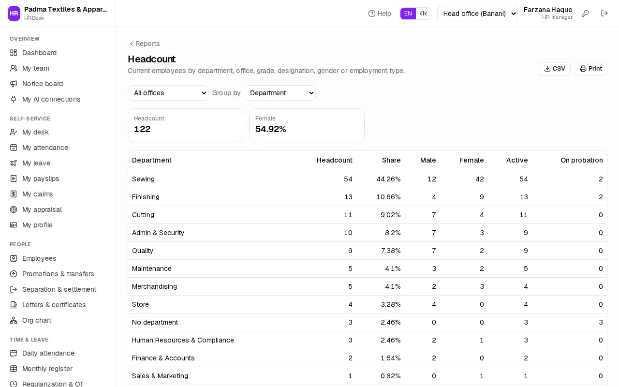The height and width of the screenshot is (387, 619).
Task: Switch language to English (EN)
Action: pos(408,14)
